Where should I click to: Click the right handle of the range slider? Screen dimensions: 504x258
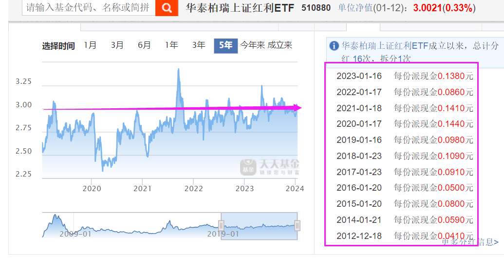(298, 225)
